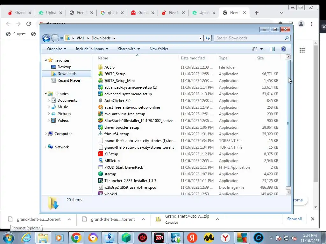Open options arrow for Grand.Theft.Auto zip download
Screen dimensions: 326x244
pos(217,219)
